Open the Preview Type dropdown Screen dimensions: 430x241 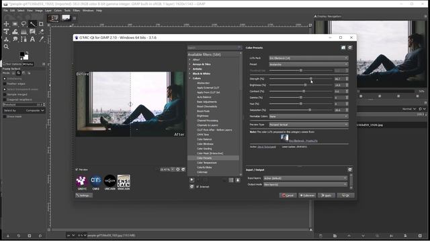[x=308, y=125]
